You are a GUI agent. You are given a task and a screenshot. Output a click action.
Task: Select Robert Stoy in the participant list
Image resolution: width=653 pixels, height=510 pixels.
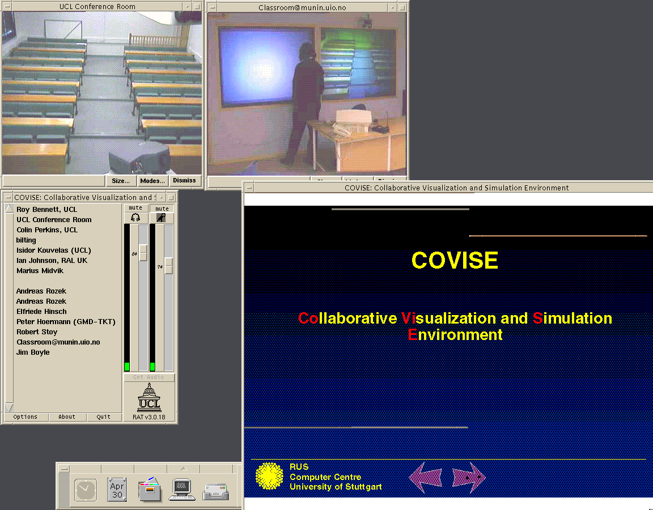pyautogui.click(x=37, y=332)
